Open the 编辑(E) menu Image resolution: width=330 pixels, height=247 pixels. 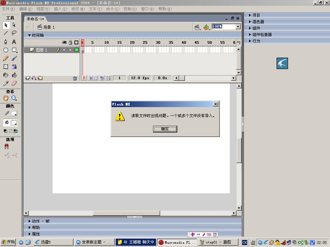click(26, 9)
